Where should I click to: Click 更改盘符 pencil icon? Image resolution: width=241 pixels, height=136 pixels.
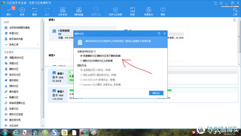(x=6, y=92)
